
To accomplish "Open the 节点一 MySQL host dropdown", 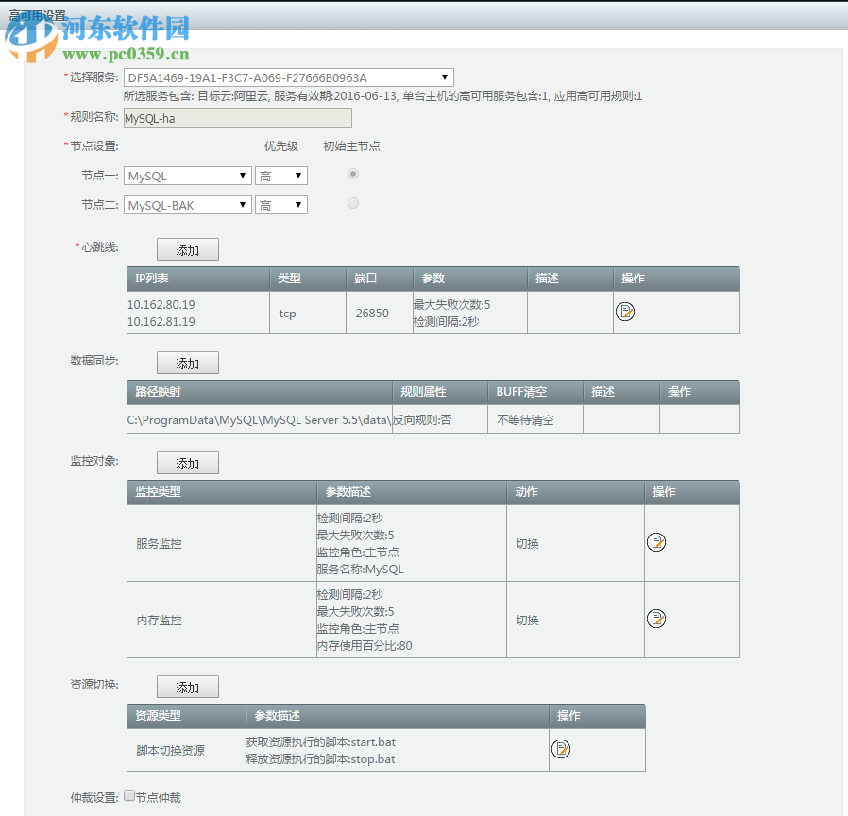I will [188, 176].
